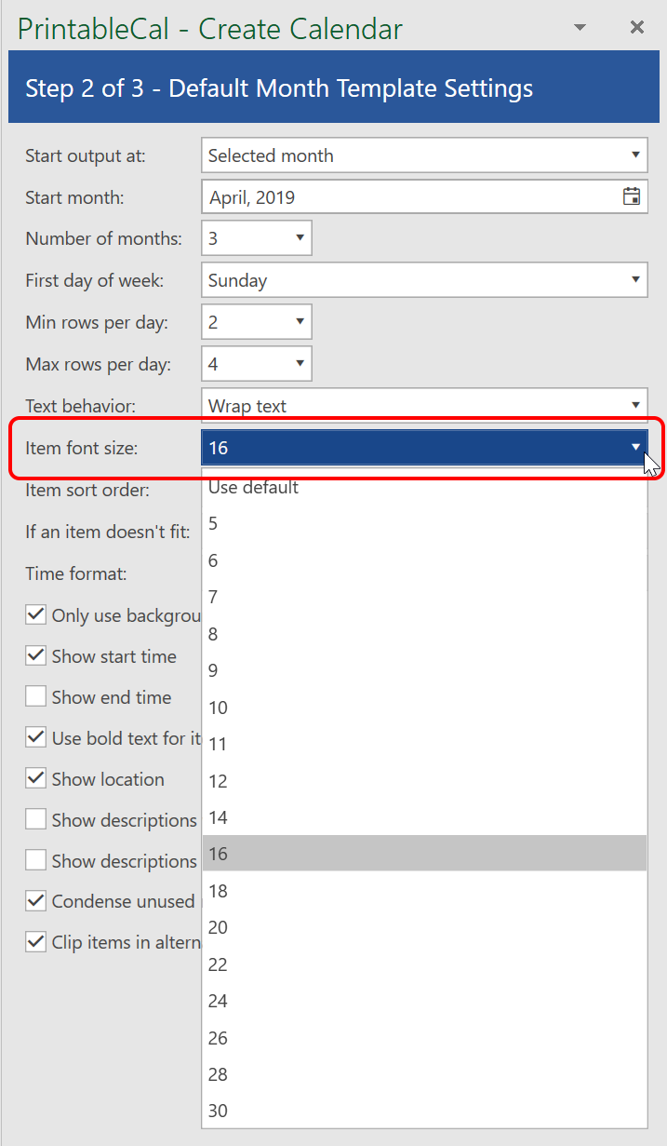Close the PrintableCal task pane
Screen dimensions: 667x1146
tap(637, 28)
